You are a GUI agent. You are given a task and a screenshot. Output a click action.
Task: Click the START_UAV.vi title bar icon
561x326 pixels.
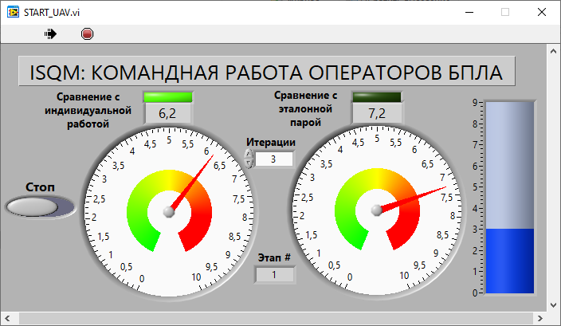pos(13,12)
